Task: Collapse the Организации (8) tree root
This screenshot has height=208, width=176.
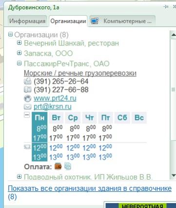Action: pyautogui.click(x=10, y=34)
